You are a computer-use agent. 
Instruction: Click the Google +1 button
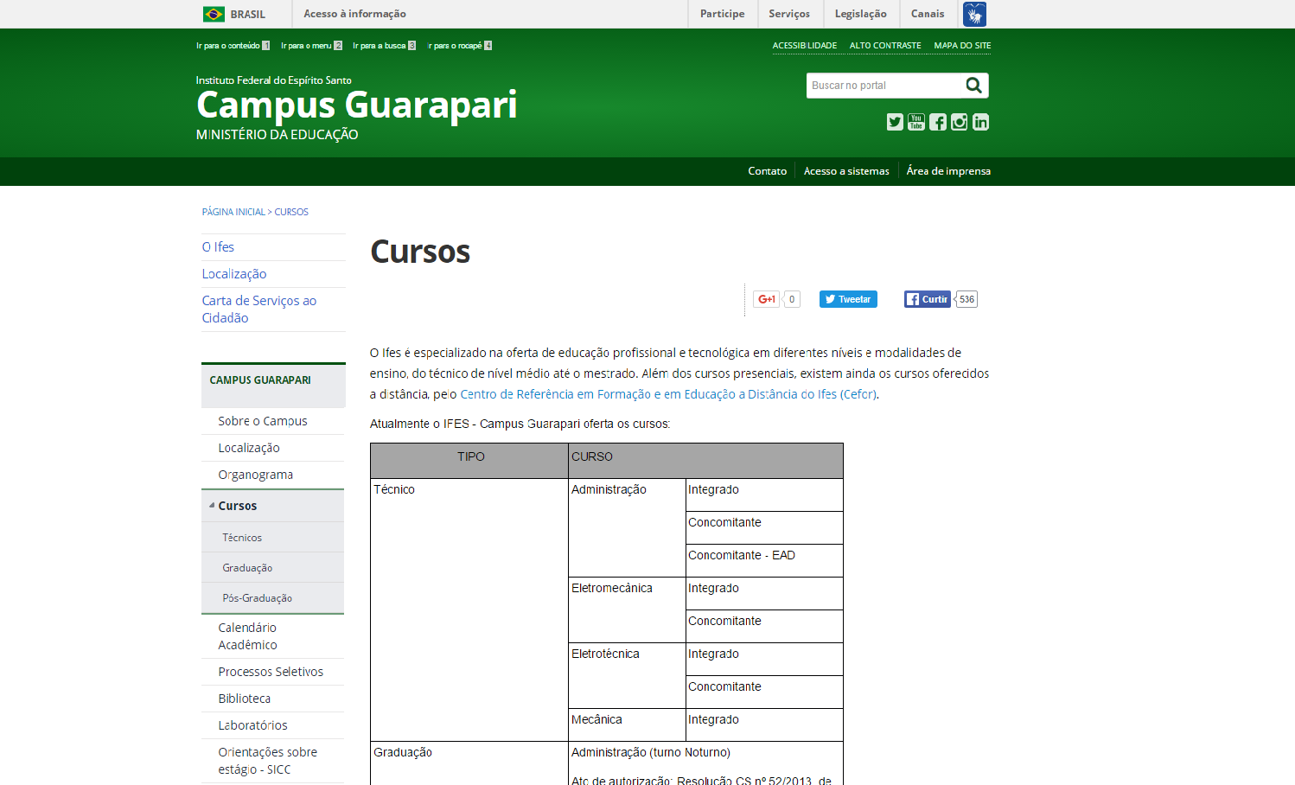(767, 299)
